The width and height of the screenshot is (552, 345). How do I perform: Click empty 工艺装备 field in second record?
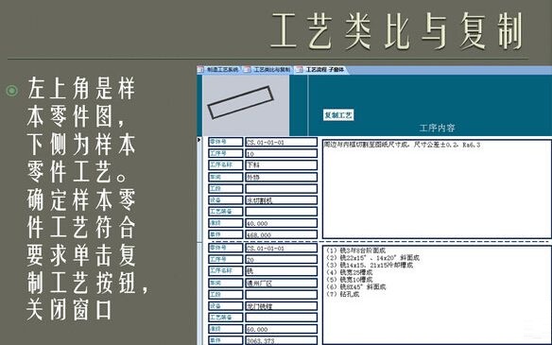[281, 318]
